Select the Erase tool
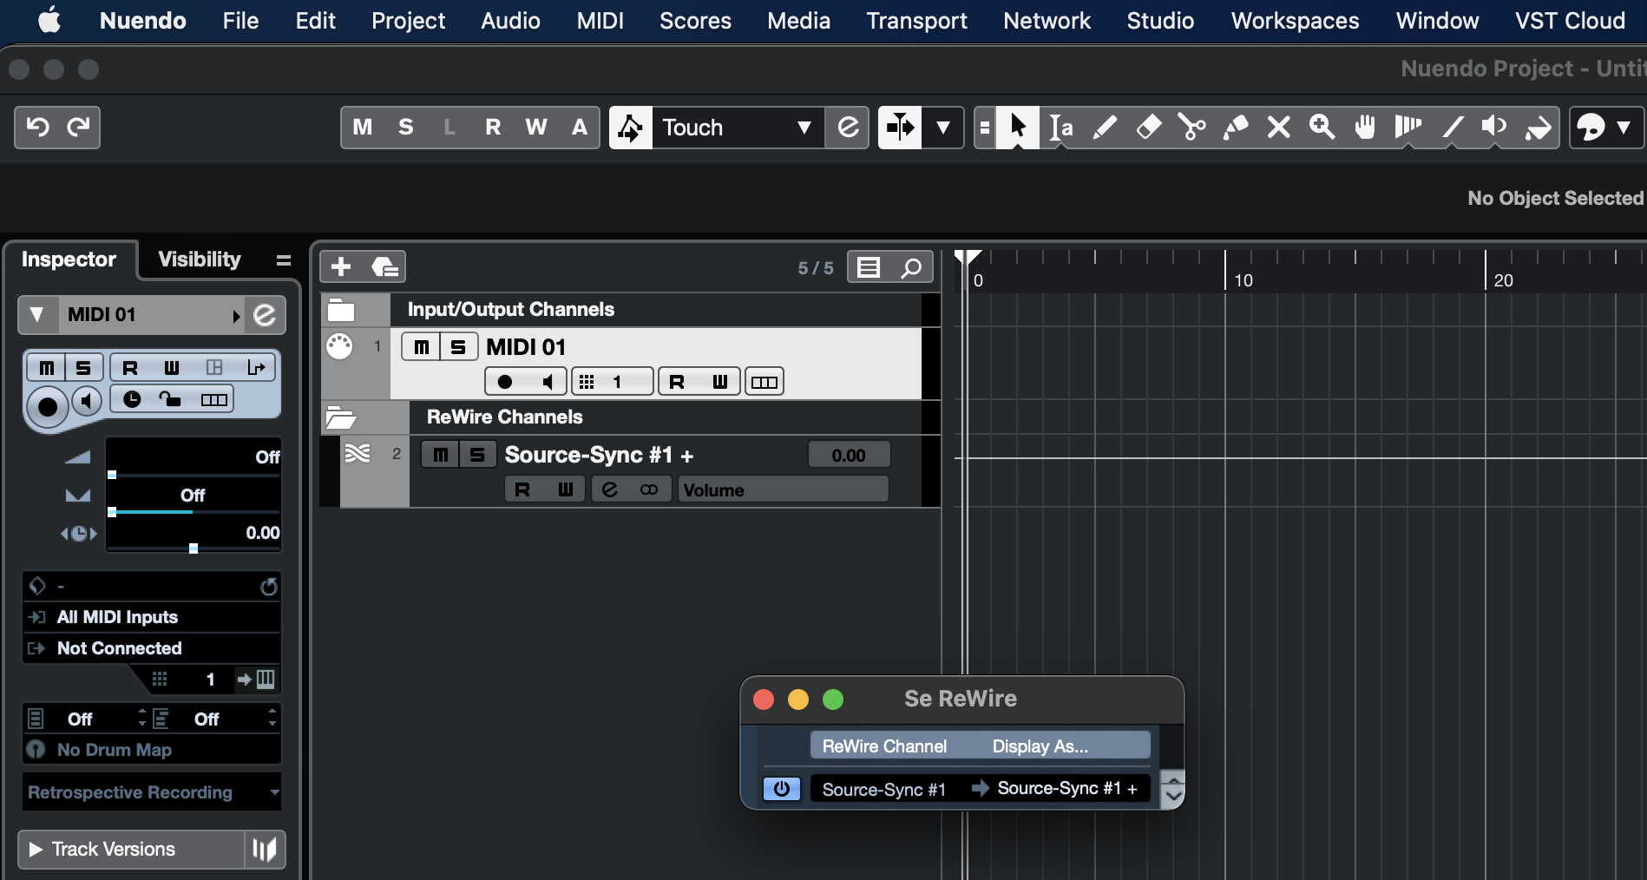The width and height of the screenshot is (1647, 880). click(x=1148, y=128)
